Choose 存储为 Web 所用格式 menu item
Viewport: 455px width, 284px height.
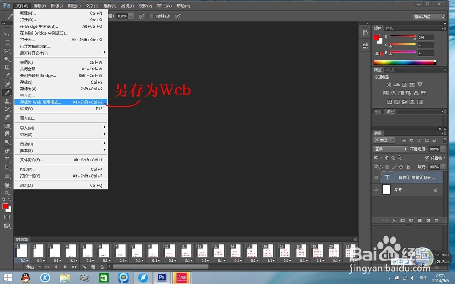(x=61, y=102)
